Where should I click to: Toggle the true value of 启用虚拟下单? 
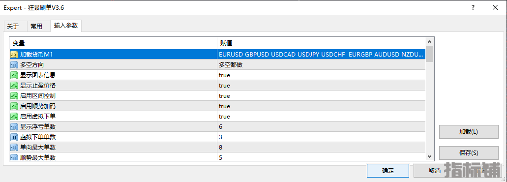[x=322, y=117]
